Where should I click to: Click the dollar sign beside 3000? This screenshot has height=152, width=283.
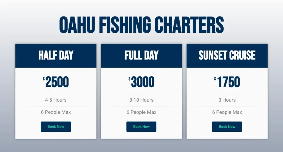130,79
